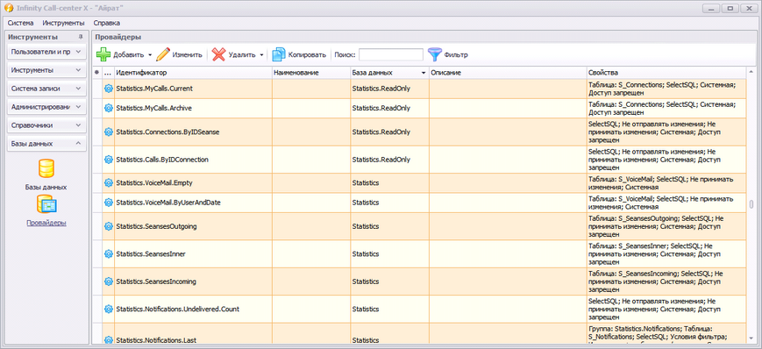The width and height of the screenshot is (762, 349).
Task: Select Statistics.VoiceMail.ByUserAndDate identifier cell
Action: pos(193,203)
